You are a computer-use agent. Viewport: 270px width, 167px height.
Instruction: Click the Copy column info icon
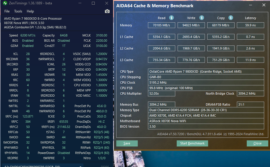pos(231,18)
